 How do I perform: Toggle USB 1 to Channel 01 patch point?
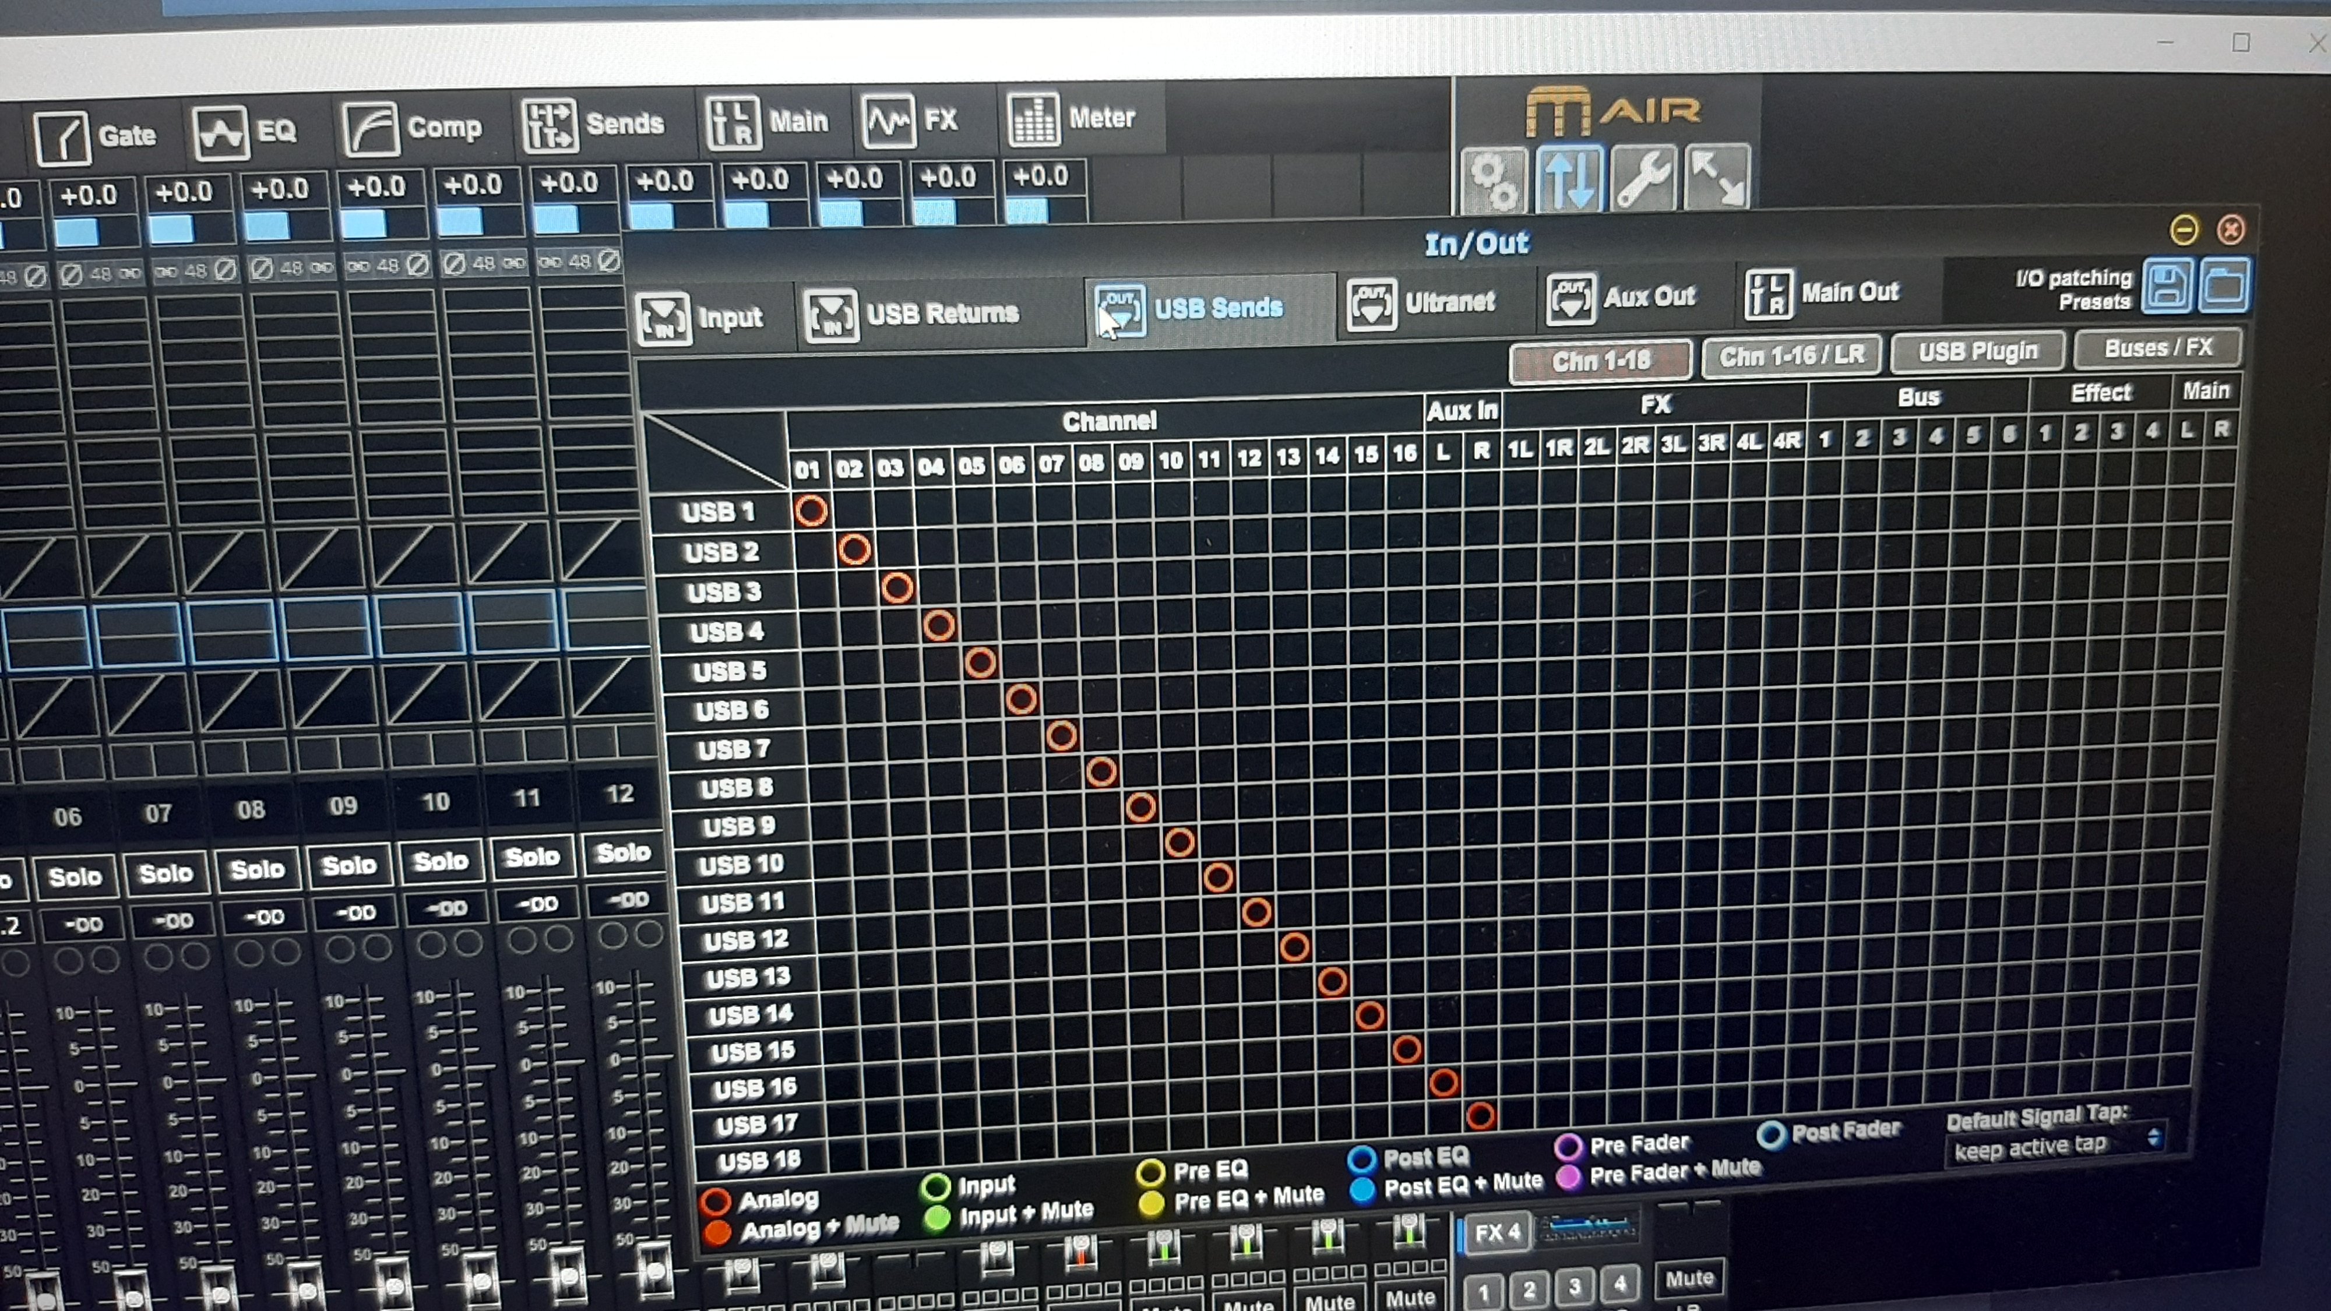click(811, 511)
